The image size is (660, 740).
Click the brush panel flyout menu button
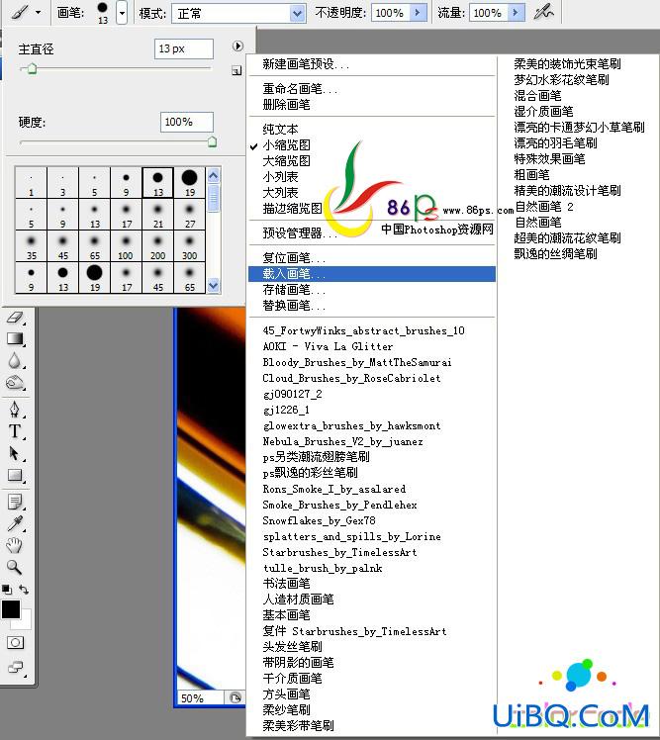pos(237,46)
